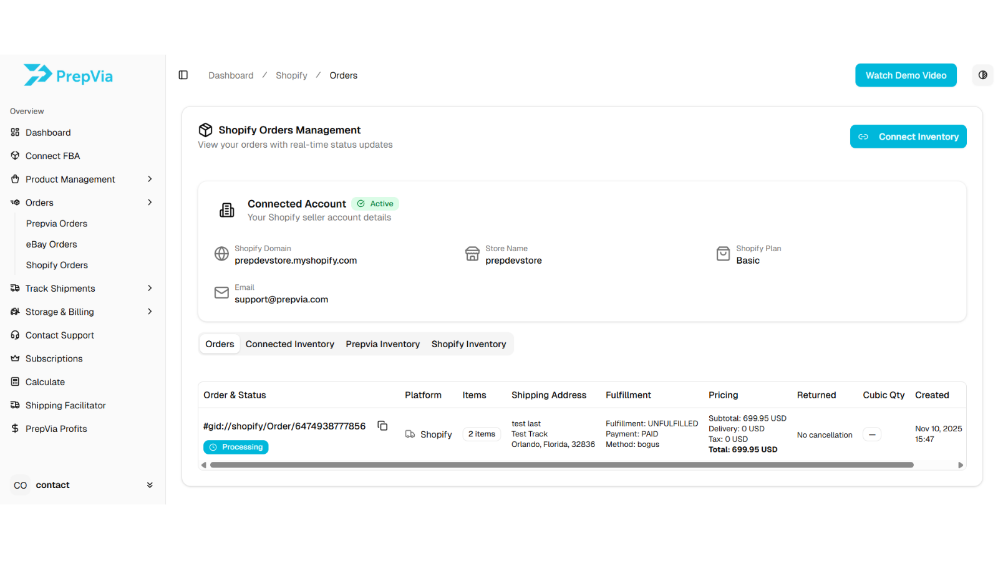Click the Order & Status column header
998x561 pixels.
(235, 395)
